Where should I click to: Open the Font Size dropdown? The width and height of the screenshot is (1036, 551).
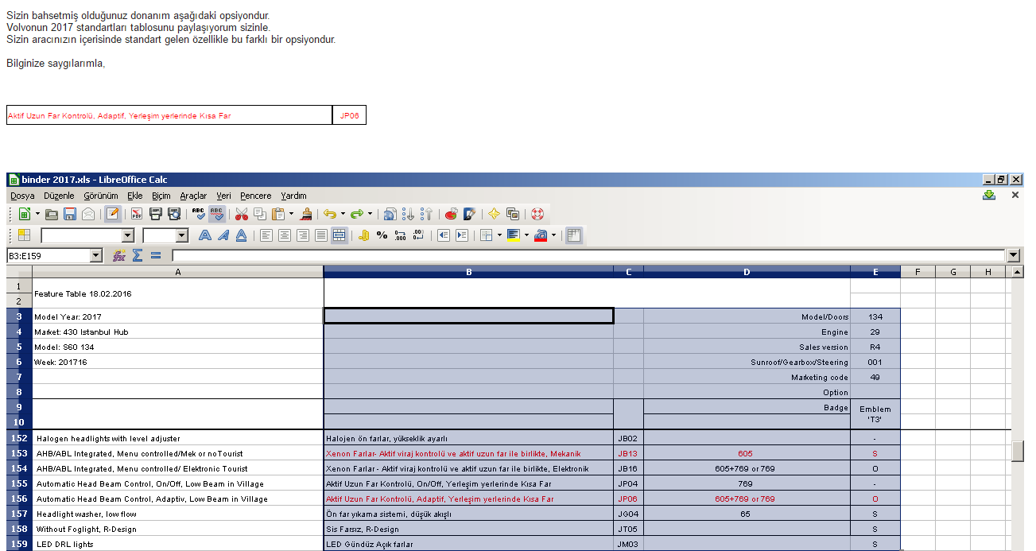pos(182,235)
